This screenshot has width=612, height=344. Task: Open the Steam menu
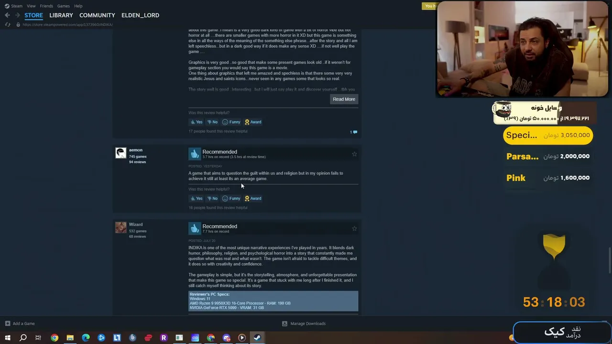[17, 6]
